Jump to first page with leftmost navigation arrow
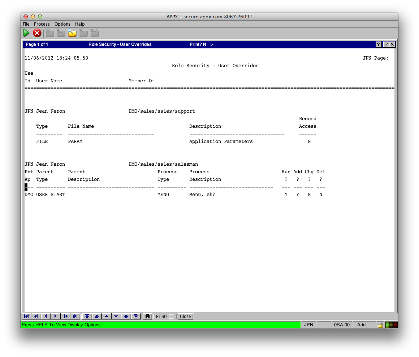The height and width of the screenshot is (357, 419). 27,316
